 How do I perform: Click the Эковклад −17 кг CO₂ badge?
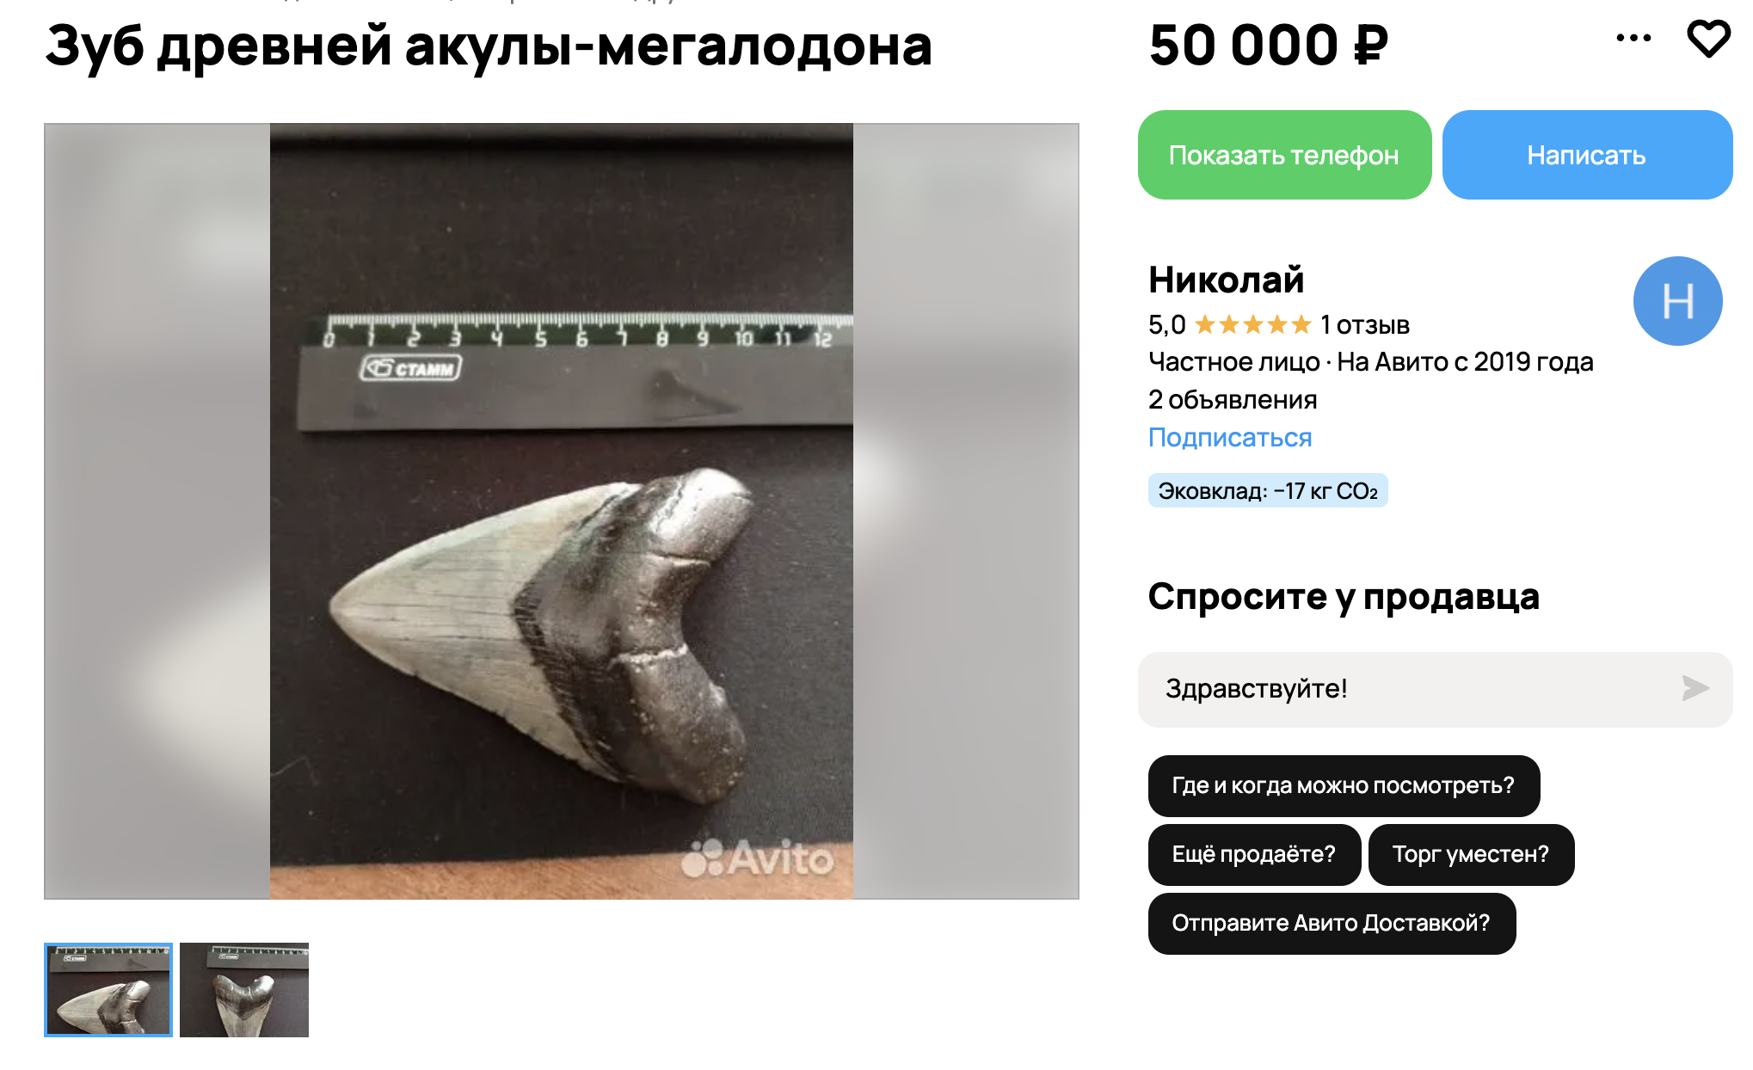tap(1268, 491)
